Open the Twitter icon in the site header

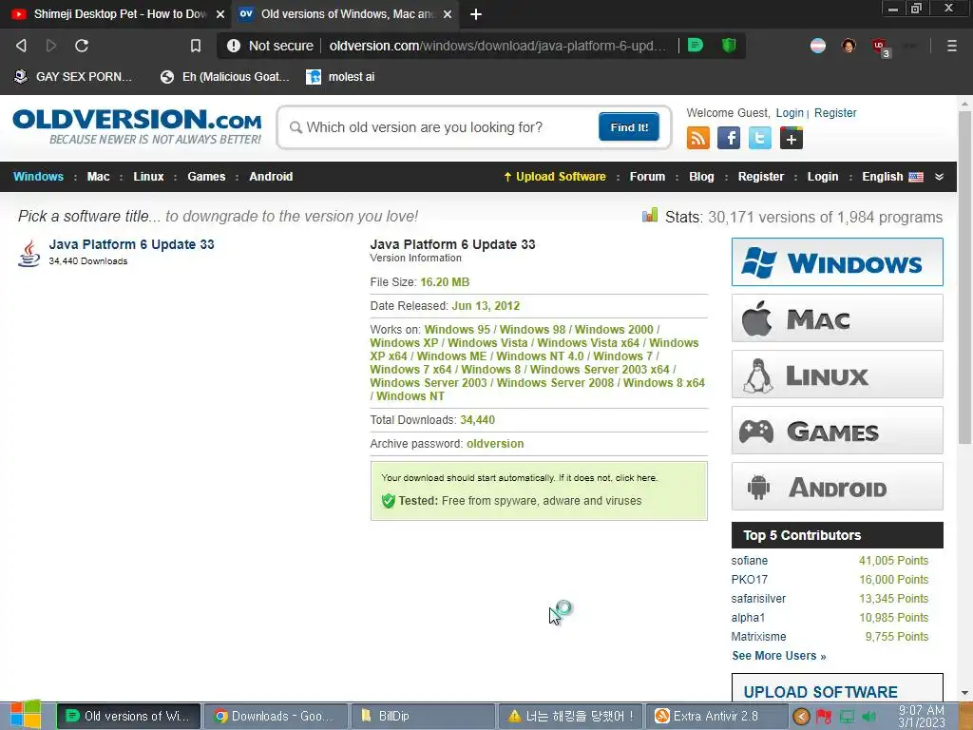point(759,138)
